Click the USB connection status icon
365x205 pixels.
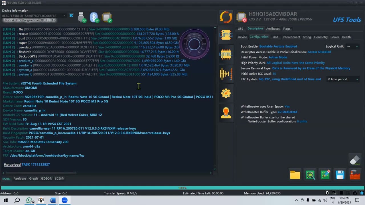tap(82, 17)
